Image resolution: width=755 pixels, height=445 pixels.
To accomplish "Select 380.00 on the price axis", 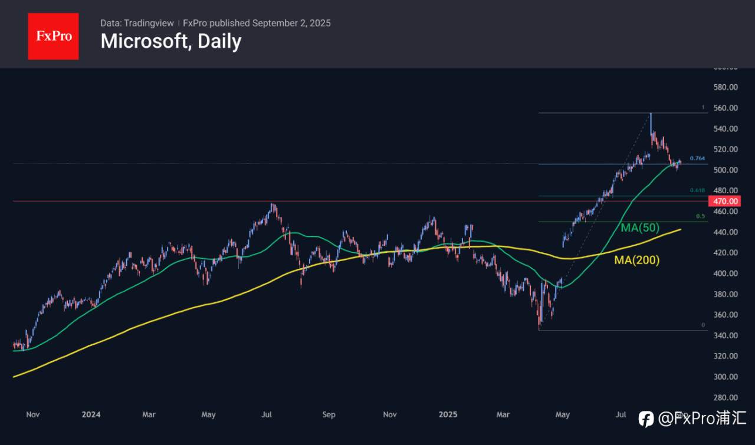I will pos(726,294).
